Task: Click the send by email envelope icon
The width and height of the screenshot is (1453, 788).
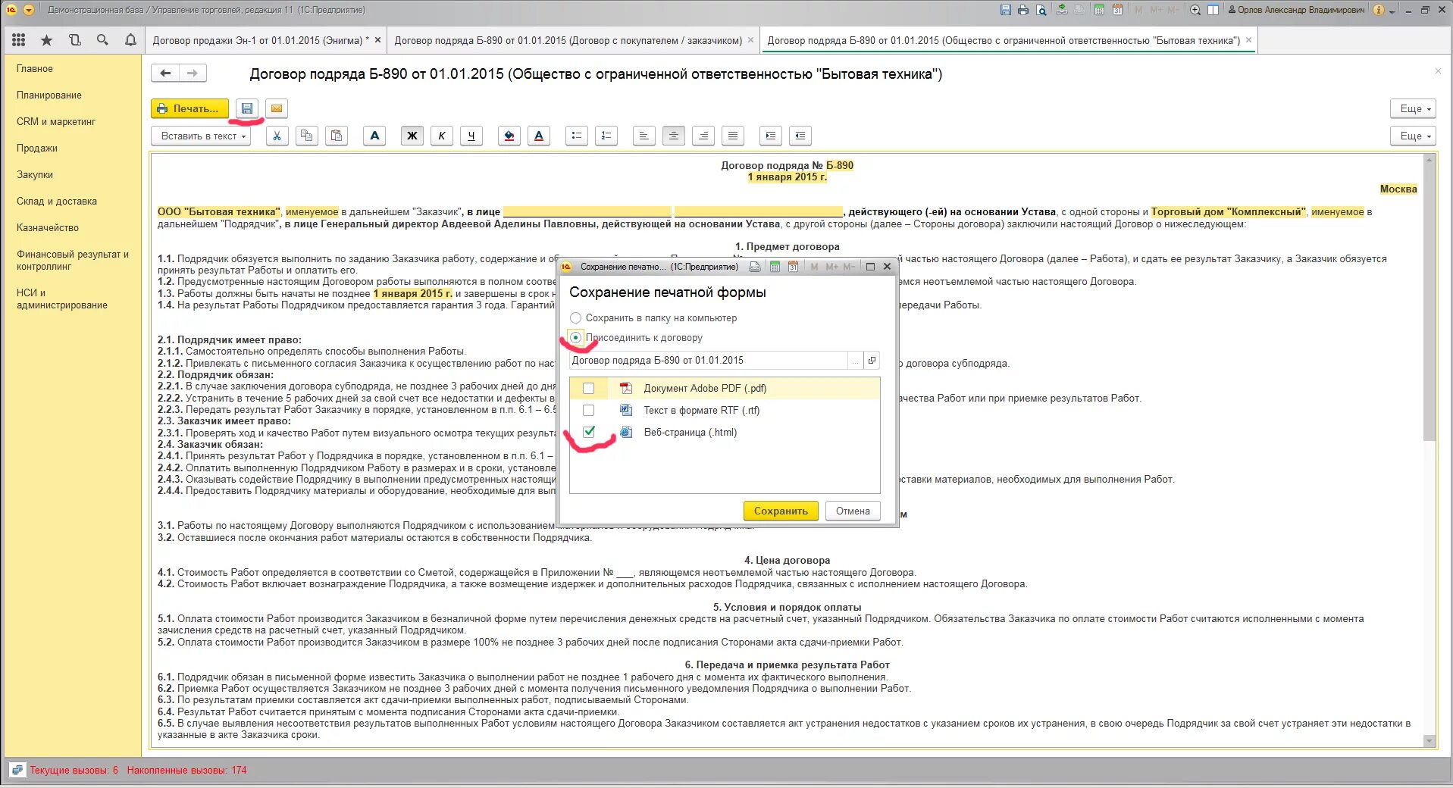Action: point(277,108)
